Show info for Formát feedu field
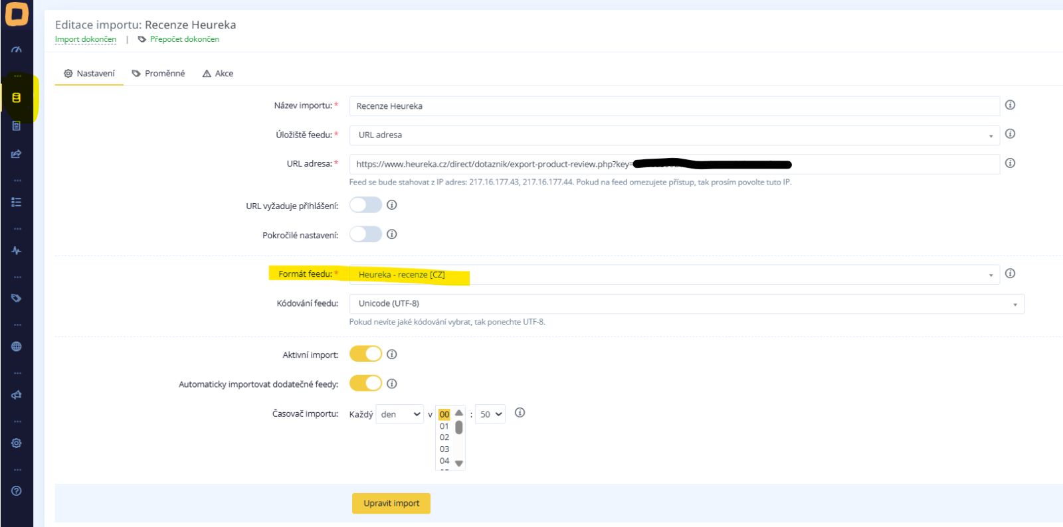 point(1010,273)
